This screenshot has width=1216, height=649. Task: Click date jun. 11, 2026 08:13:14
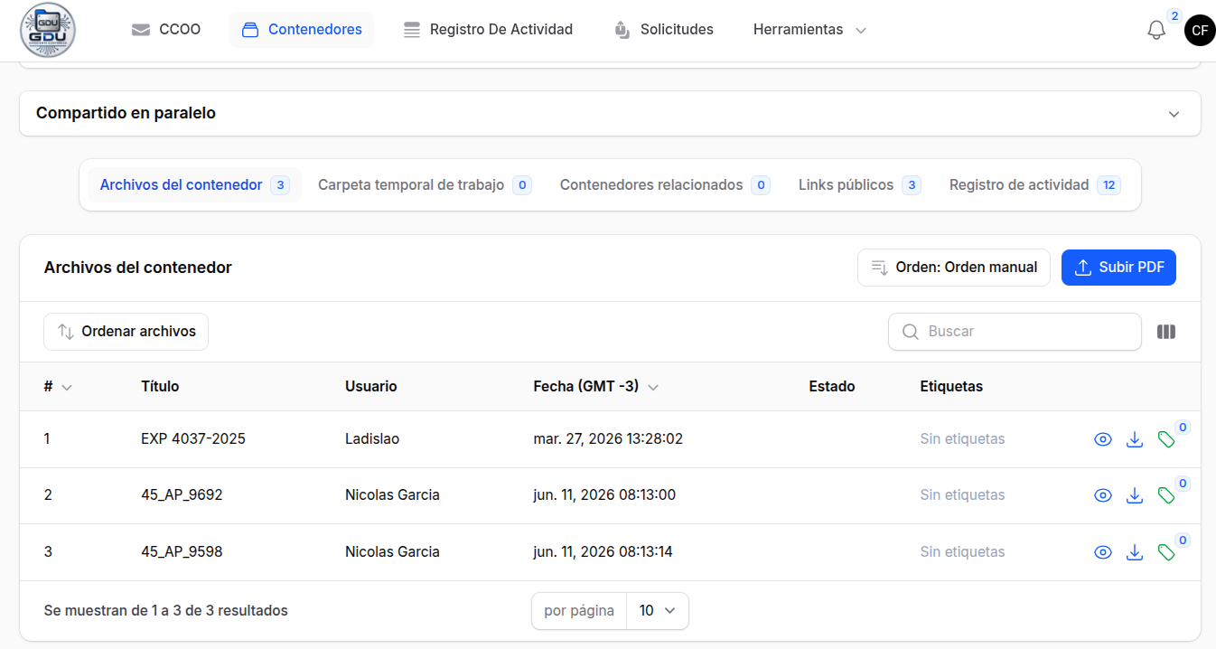click(603, 552)
